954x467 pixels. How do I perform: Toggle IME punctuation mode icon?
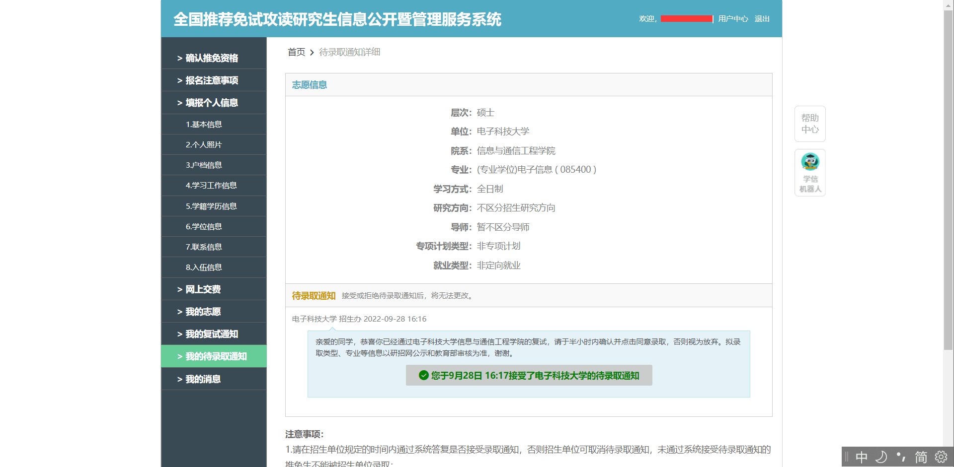[901, 457]
